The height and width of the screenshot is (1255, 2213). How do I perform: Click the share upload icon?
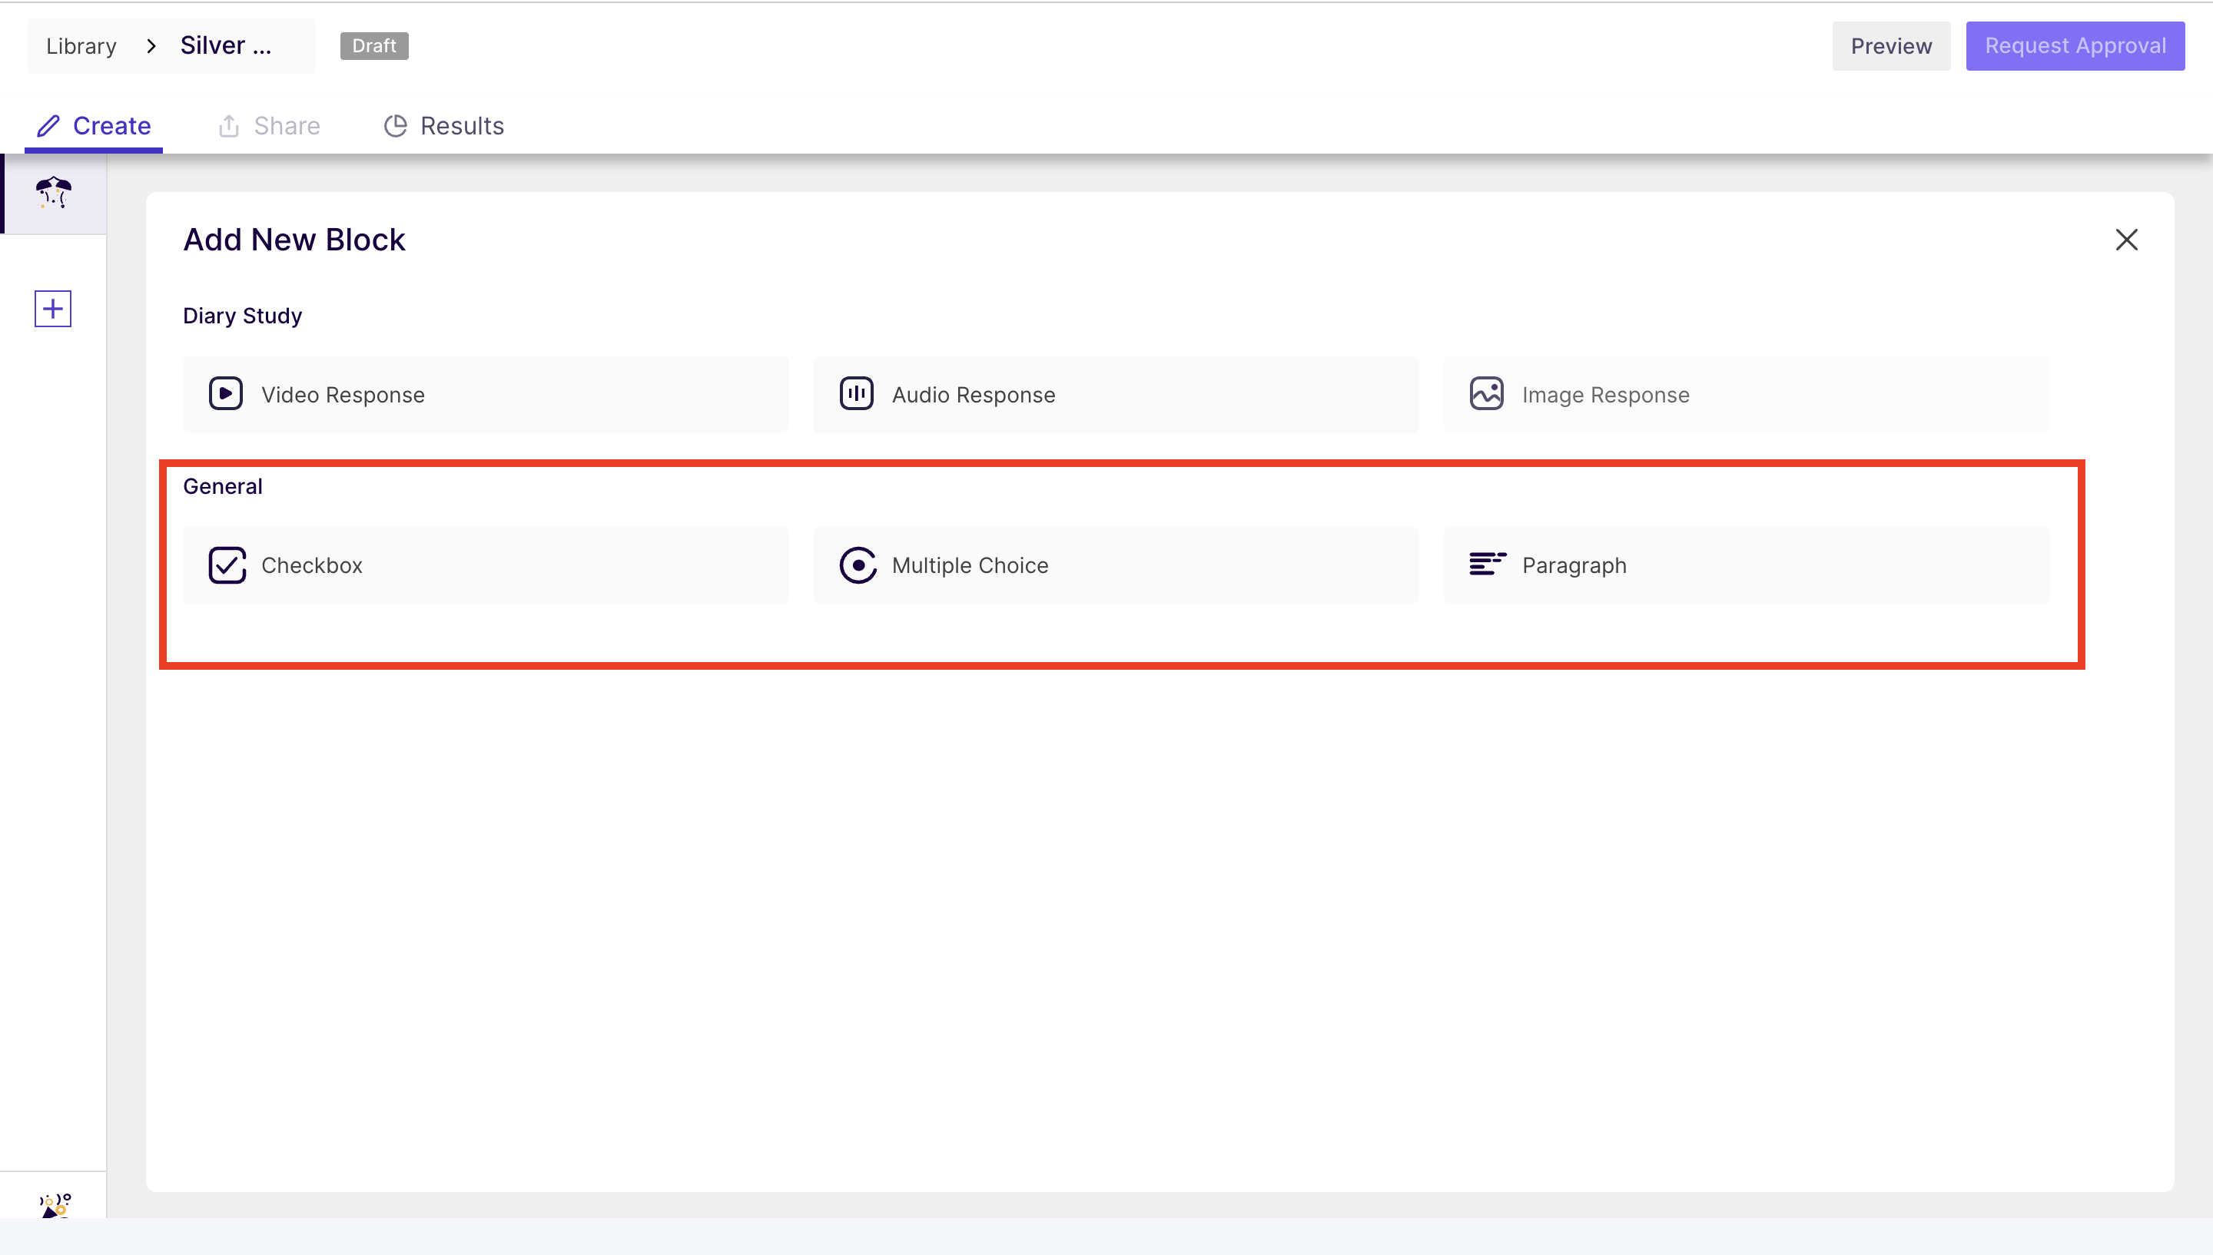[228, 126]
